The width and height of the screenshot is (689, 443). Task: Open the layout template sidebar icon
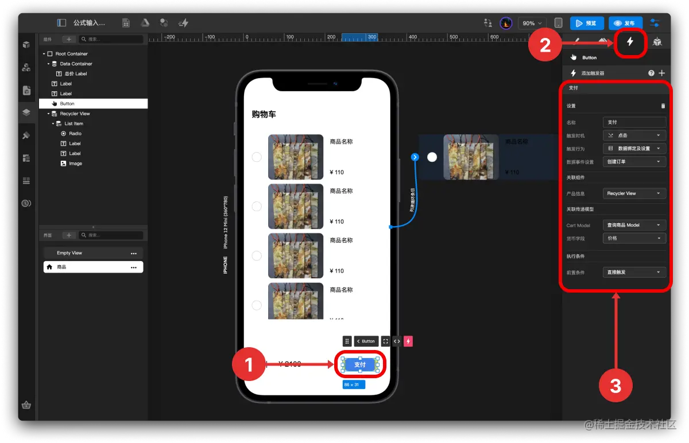coord(26,158)
